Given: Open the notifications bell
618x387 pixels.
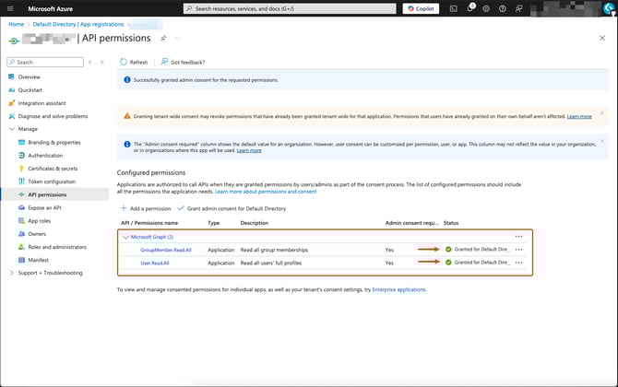Looking at the screenshot, I should pos(470,8).
